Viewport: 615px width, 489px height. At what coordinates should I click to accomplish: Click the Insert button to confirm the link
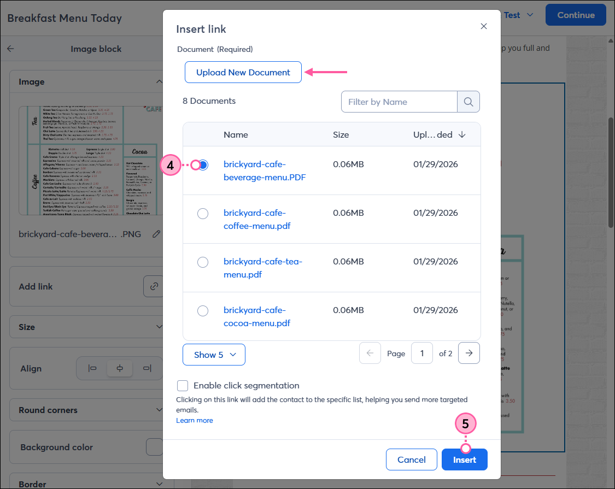(464, 459)
